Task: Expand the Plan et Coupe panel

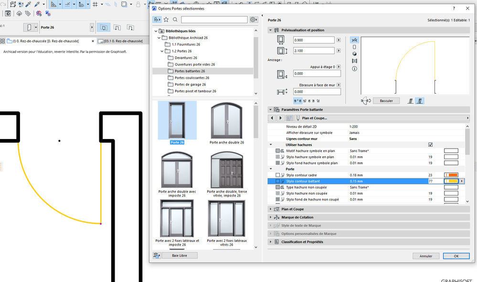Action: coord(270,209)
